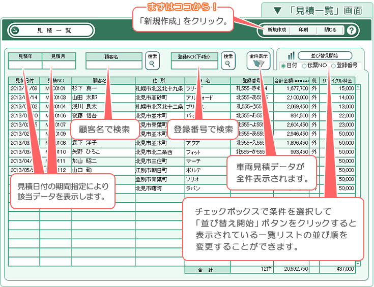Image resolution: width=374 pixels, height=287 pixels.
Task: Click address cell 北見市高砂町
Action: [160, 98]
